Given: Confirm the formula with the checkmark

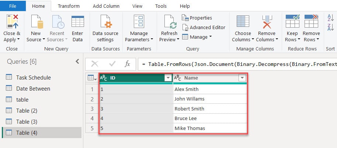Looking at the screenshot, I should point(112,64).
